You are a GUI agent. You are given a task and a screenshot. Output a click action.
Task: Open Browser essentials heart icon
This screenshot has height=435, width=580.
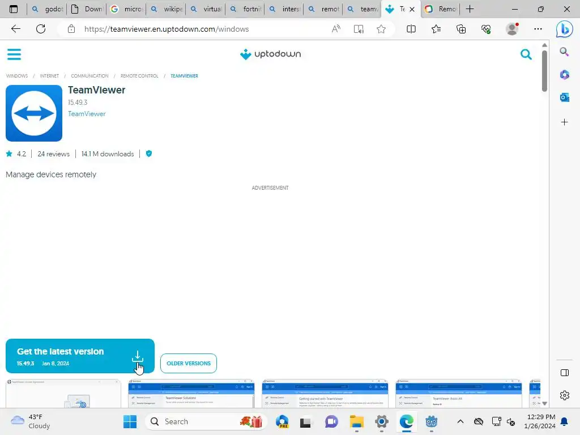(x=486, y=29)
